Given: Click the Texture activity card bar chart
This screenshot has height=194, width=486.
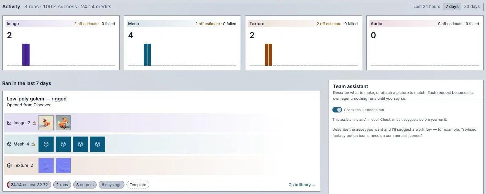Looking at the screenshot, I should 304,54.
